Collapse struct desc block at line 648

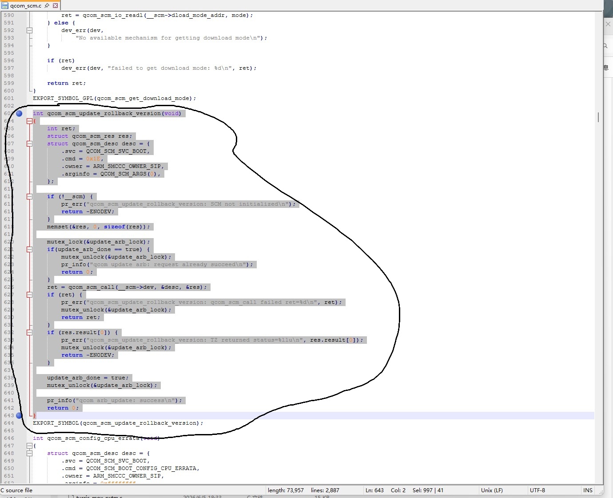pyautogui.click(x=29, y=453)
